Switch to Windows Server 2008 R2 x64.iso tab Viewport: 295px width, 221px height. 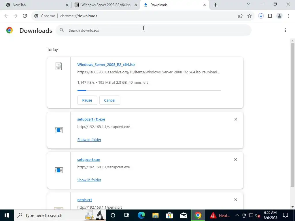106,5
